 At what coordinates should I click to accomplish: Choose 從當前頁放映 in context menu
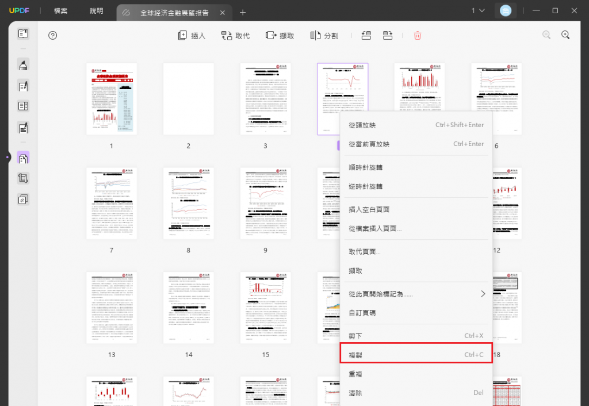point(416,144)
